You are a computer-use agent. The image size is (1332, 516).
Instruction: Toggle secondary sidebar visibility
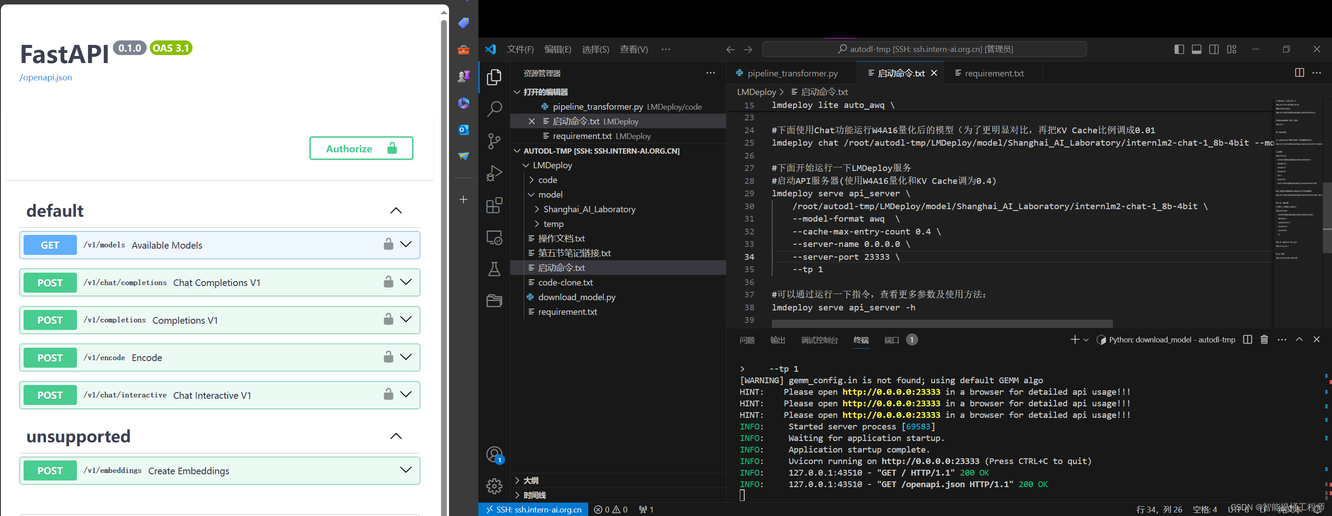tap(1214, 49)
